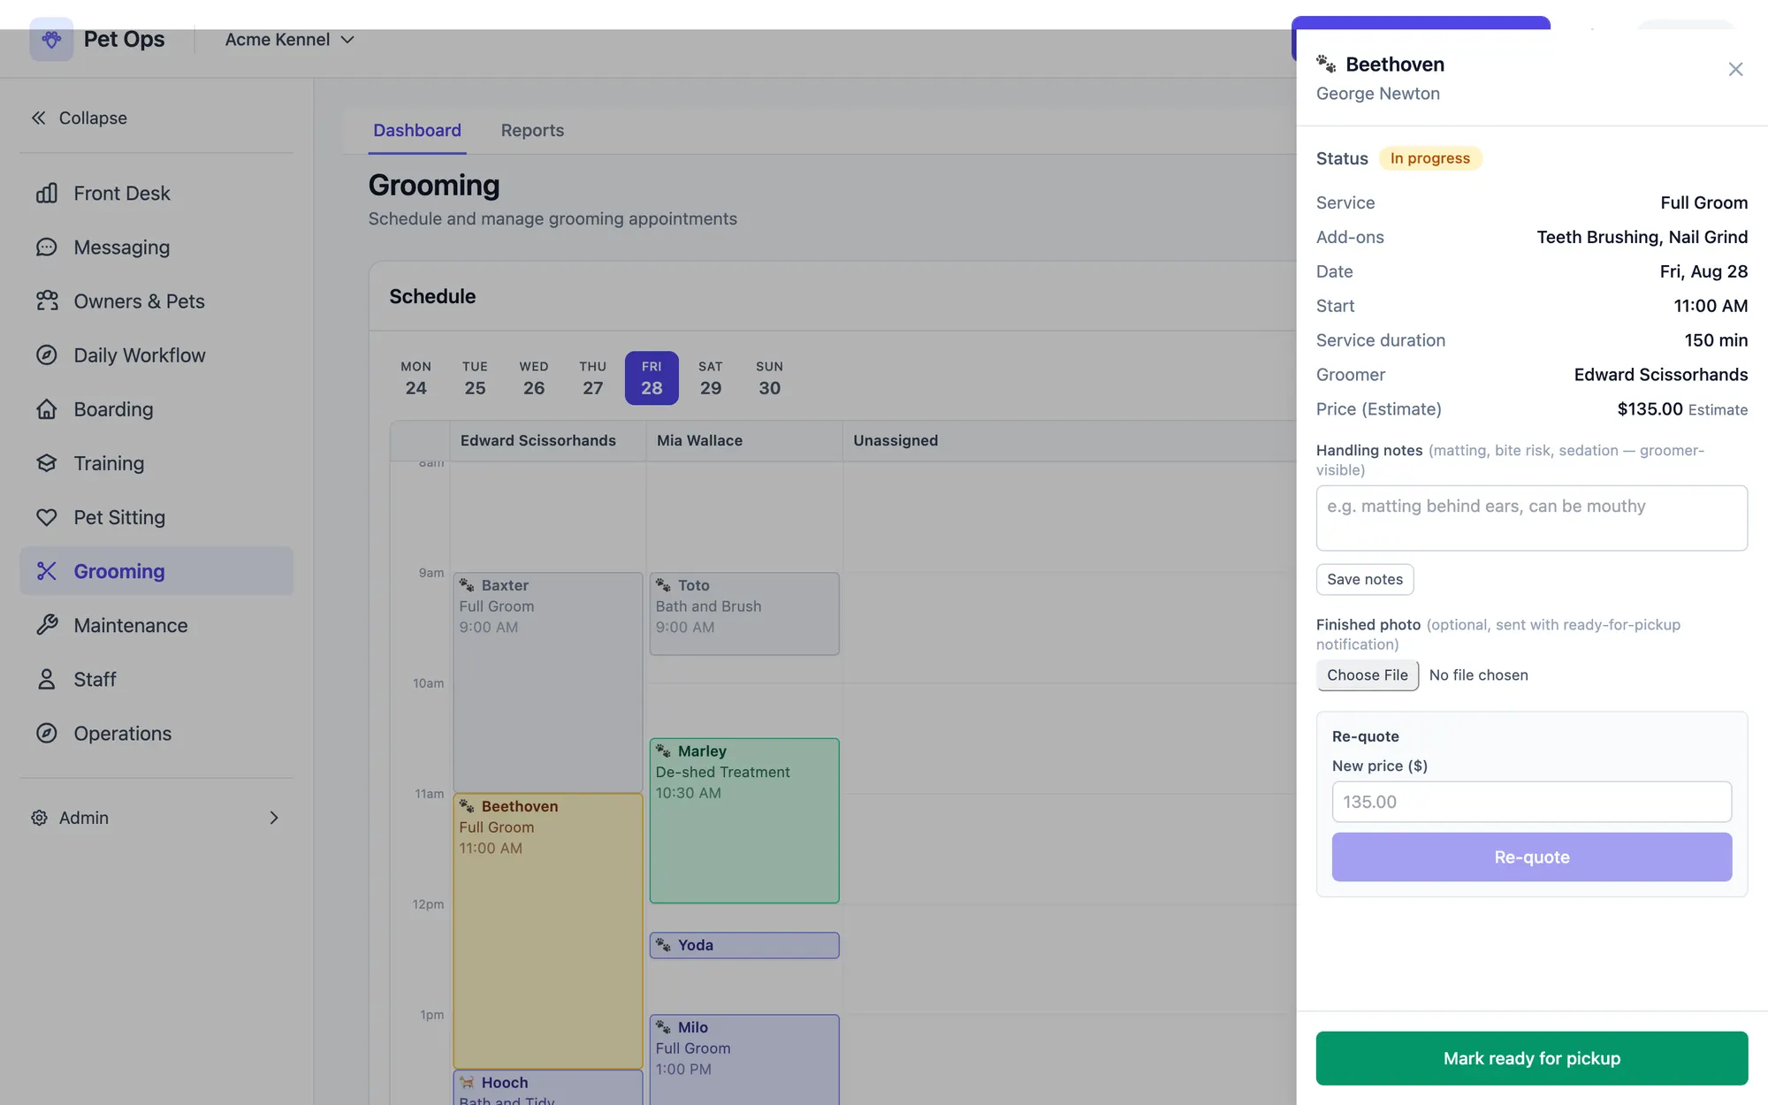The image size is (1768, 1105).
Task: Click the Boarding house icon
Action: 47,408
